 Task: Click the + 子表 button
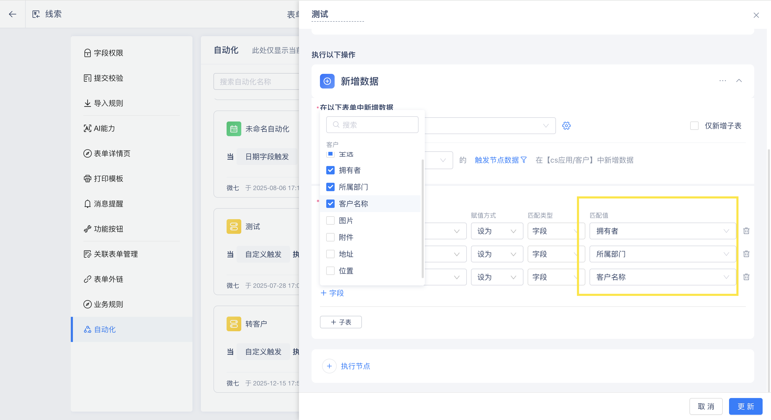(341, 322)
